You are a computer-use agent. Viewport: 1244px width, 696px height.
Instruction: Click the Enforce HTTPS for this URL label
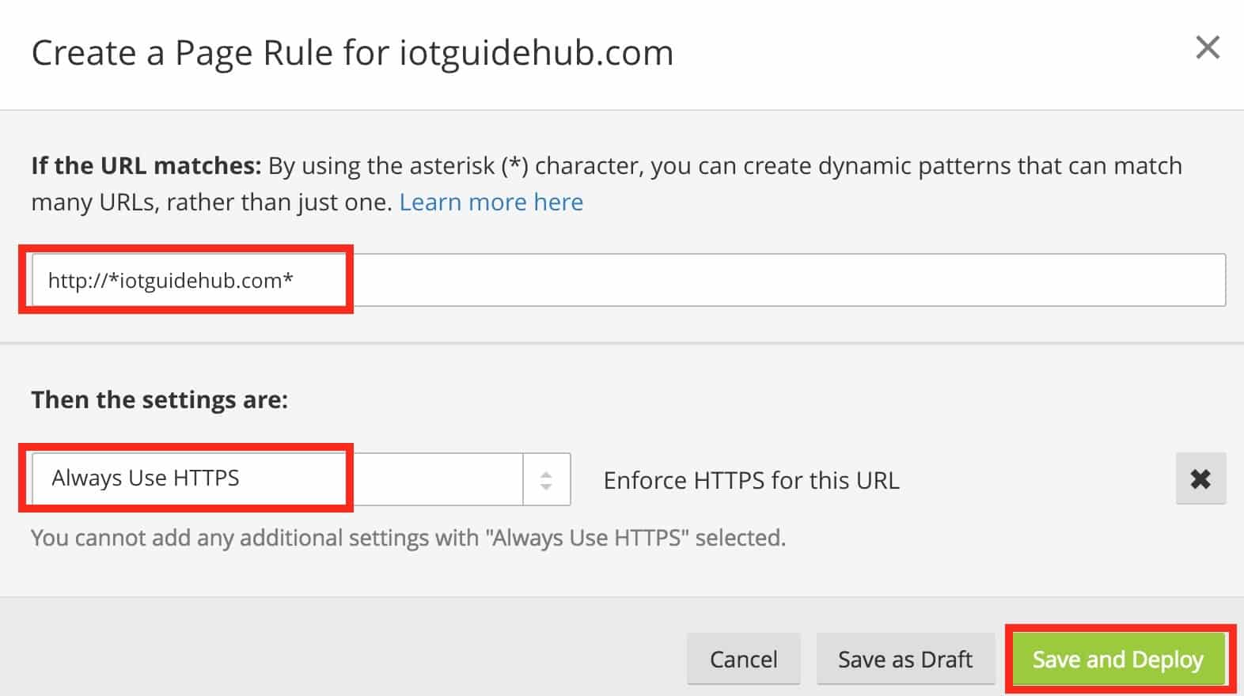click(751, 479)
